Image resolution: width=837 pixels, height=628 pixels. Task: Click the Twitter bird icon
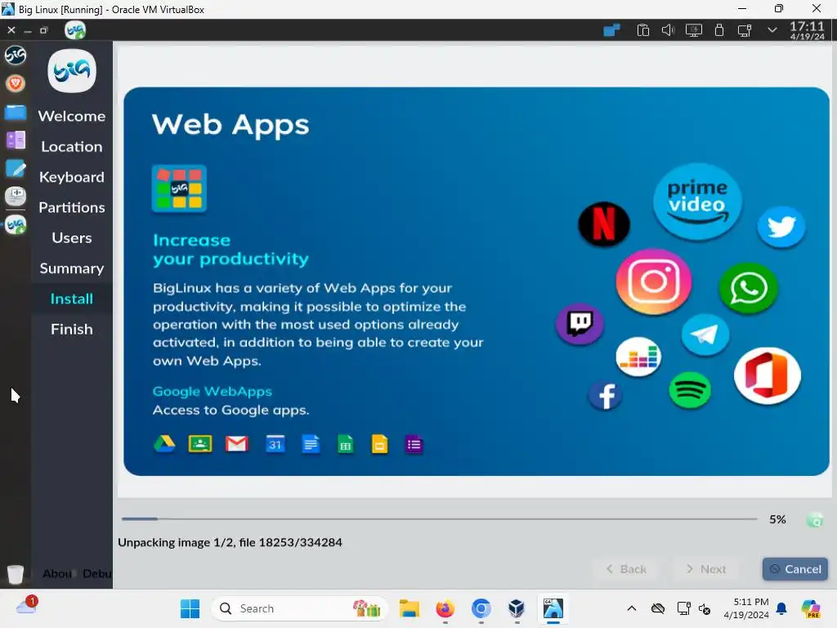[x=781, y=227]
